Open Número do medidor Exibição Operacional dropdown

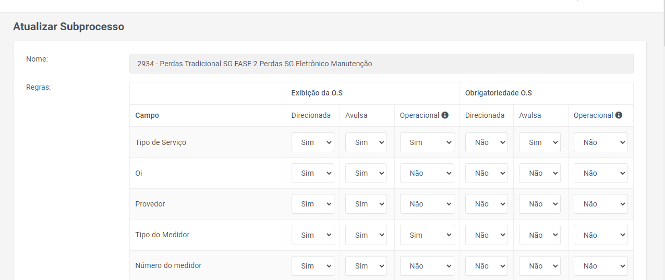[x=427, y=266]
